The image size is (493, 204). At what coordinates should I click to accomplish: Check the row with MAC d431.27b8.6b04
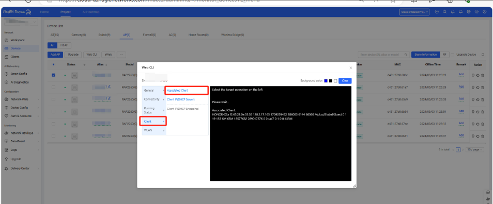pyautogui.click(x=53, y=112)
